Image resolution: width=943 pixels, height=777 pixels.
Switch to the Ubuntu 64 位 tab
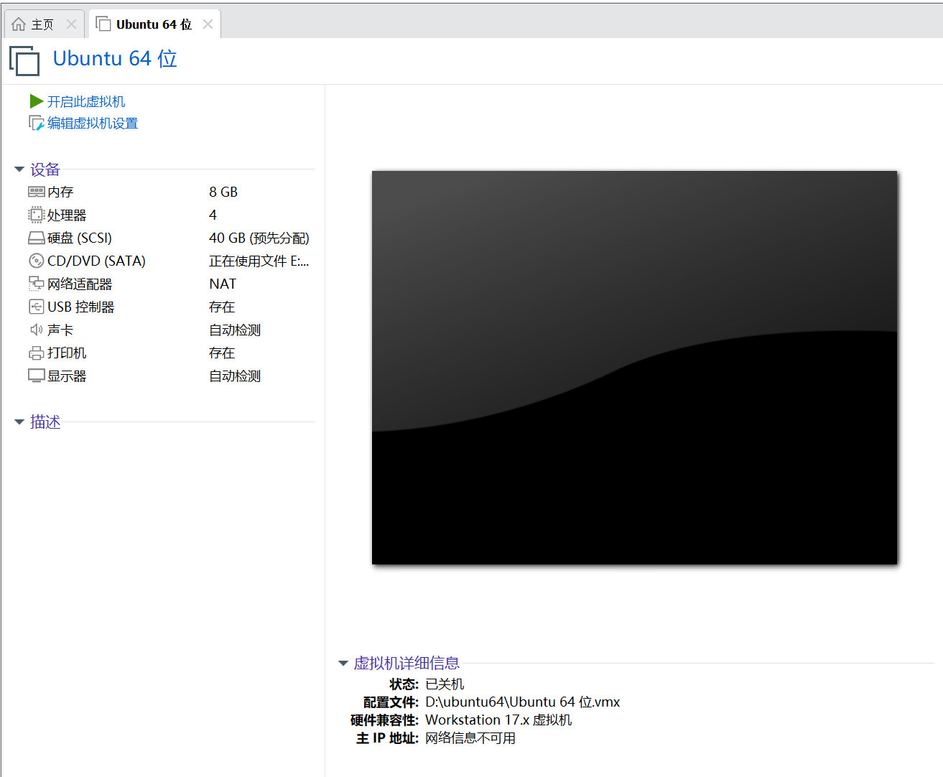[154, 24]
